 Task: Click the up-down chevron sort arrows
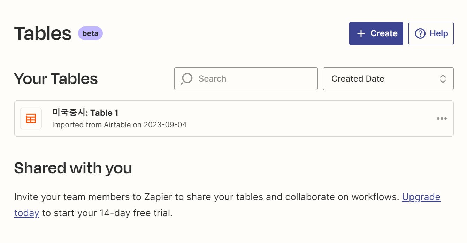tap(443, 79)
